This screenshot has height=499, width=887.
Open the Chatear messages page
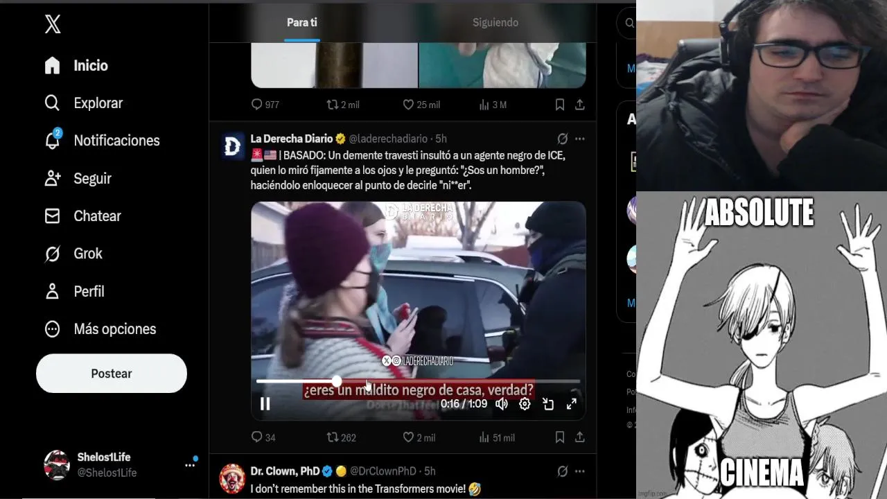pos(82,216)
